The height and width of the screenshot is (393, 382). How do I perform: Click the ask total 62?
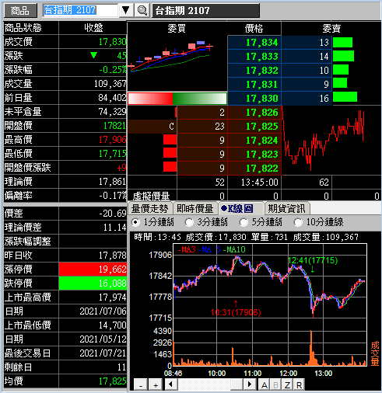coord(324,183)
